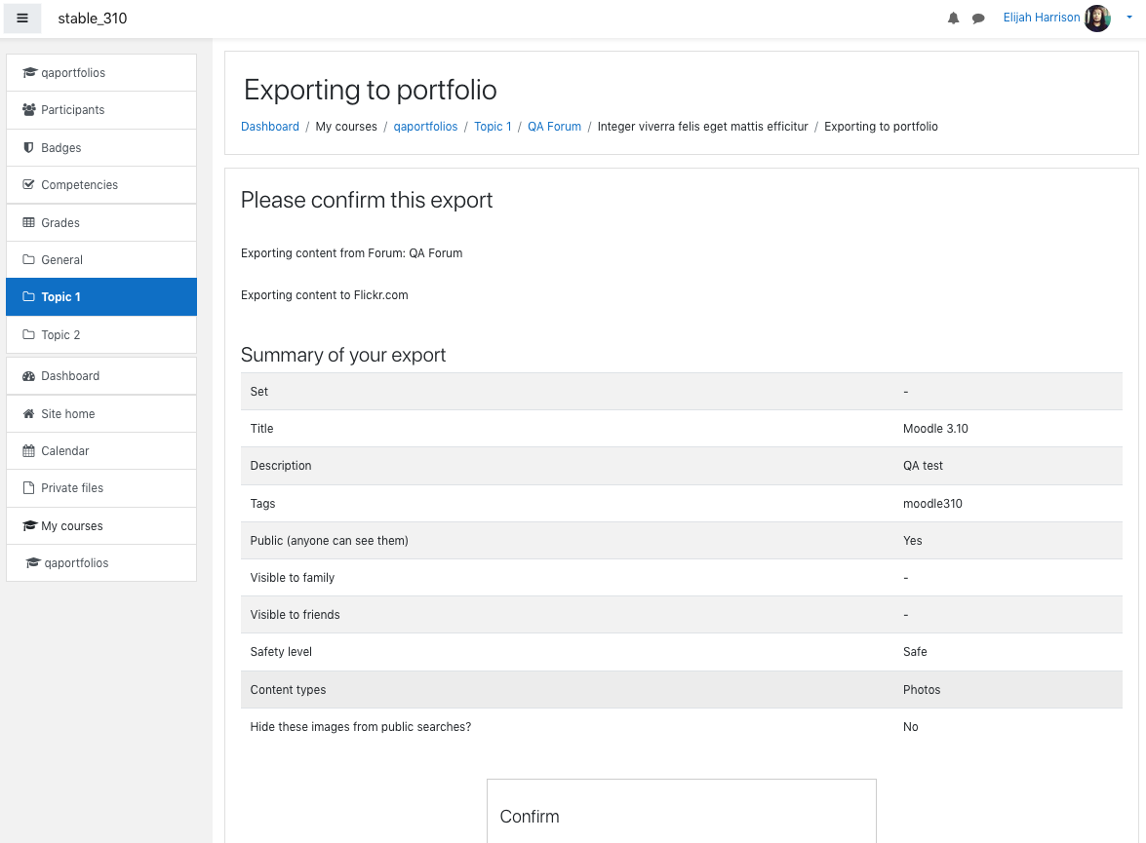
Task: Select the highlighted Topic 1 section
Action: click(101, 296)
